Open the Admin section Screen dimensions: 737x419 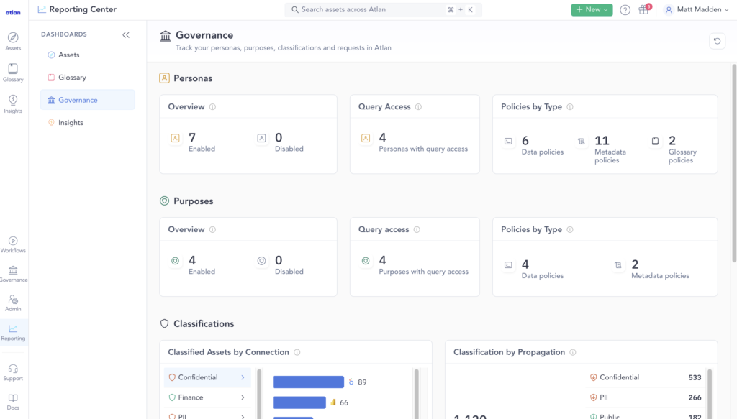point(13,303)
